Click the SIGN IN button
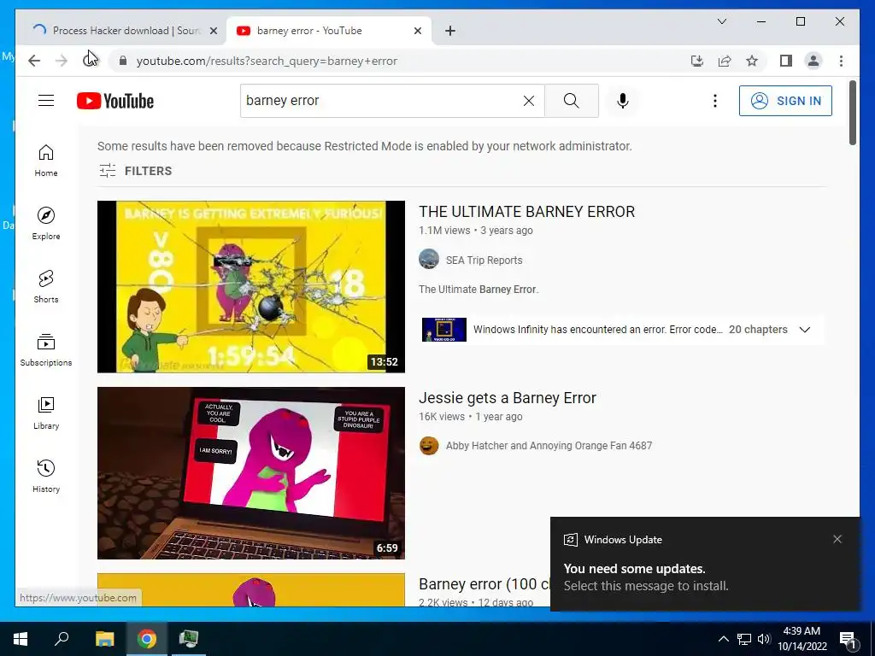This screenshot has height=656, width=875. [x=786, y=101]
